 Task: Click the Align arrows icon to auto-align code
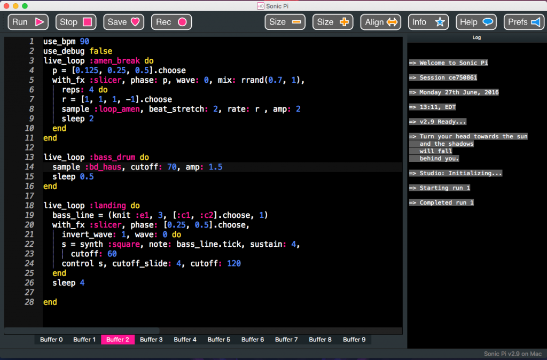(393, 22)
